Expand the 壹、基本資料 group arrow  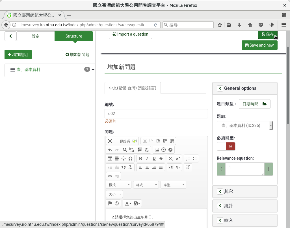93,70
